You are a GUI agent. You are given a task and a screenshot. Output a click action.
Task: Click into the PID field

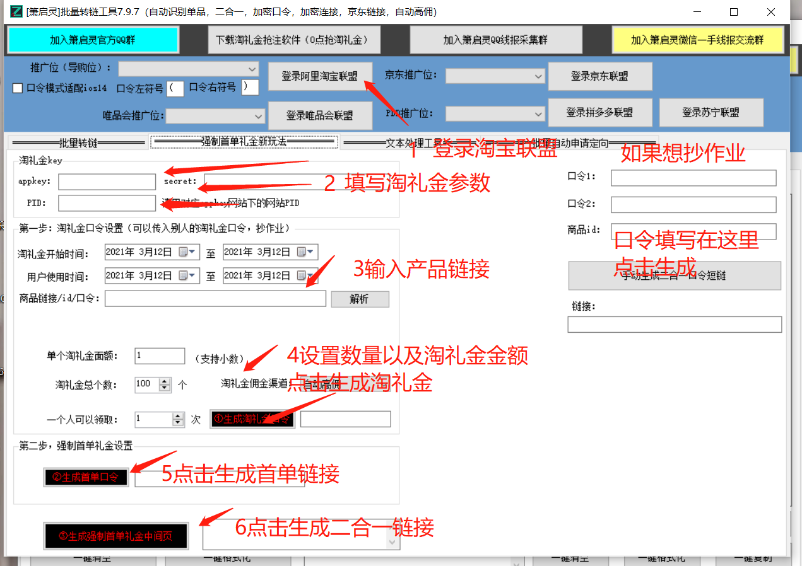pyautogui.click(x=107, y=203)
